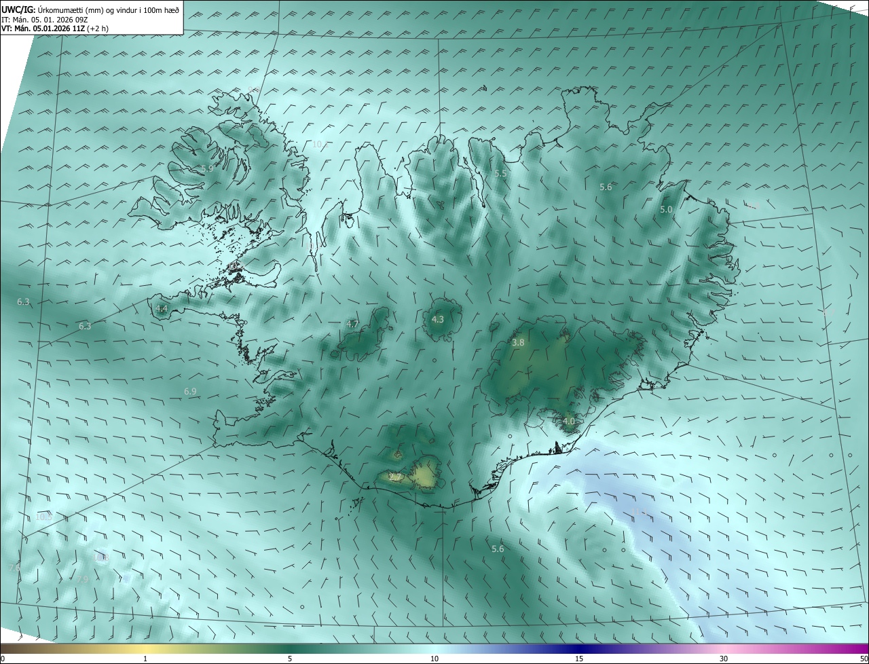869x664 pixels.
Task: Click the 4.4 value on Snæfellsnes peninsula
Action: pos(162,308)
